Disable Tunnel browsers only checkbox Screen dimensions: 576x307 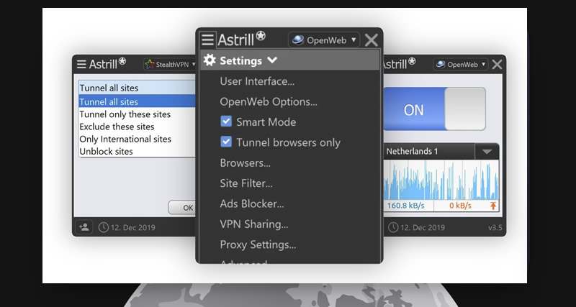click(226, 142)
